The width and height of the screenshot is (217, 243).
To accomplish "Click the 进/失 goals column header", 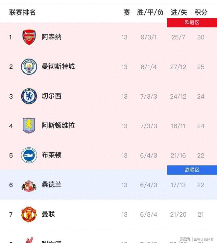I will [x=179, y=12].
